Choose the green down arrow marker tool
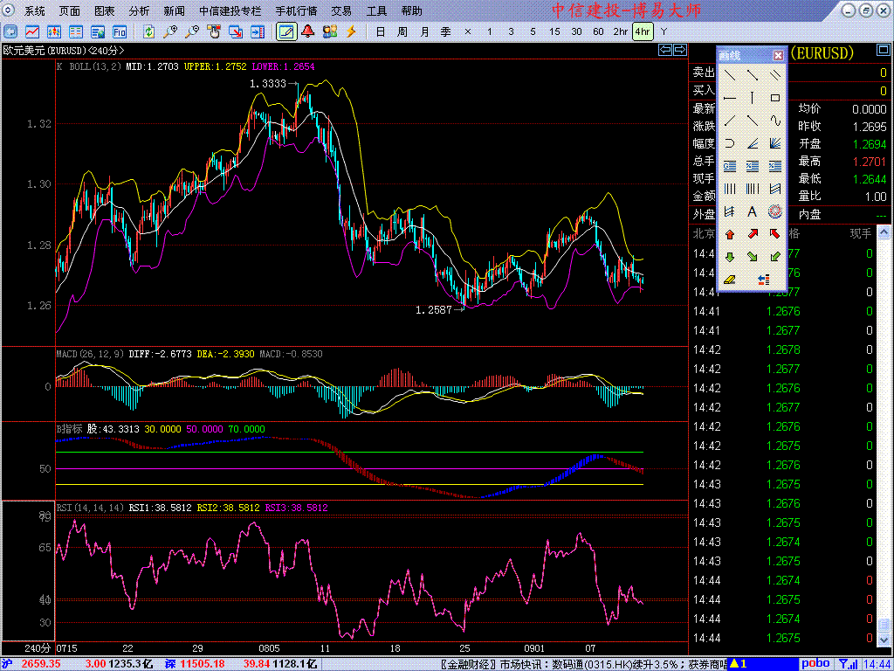The image size is (894, 671). pos(730,257)
